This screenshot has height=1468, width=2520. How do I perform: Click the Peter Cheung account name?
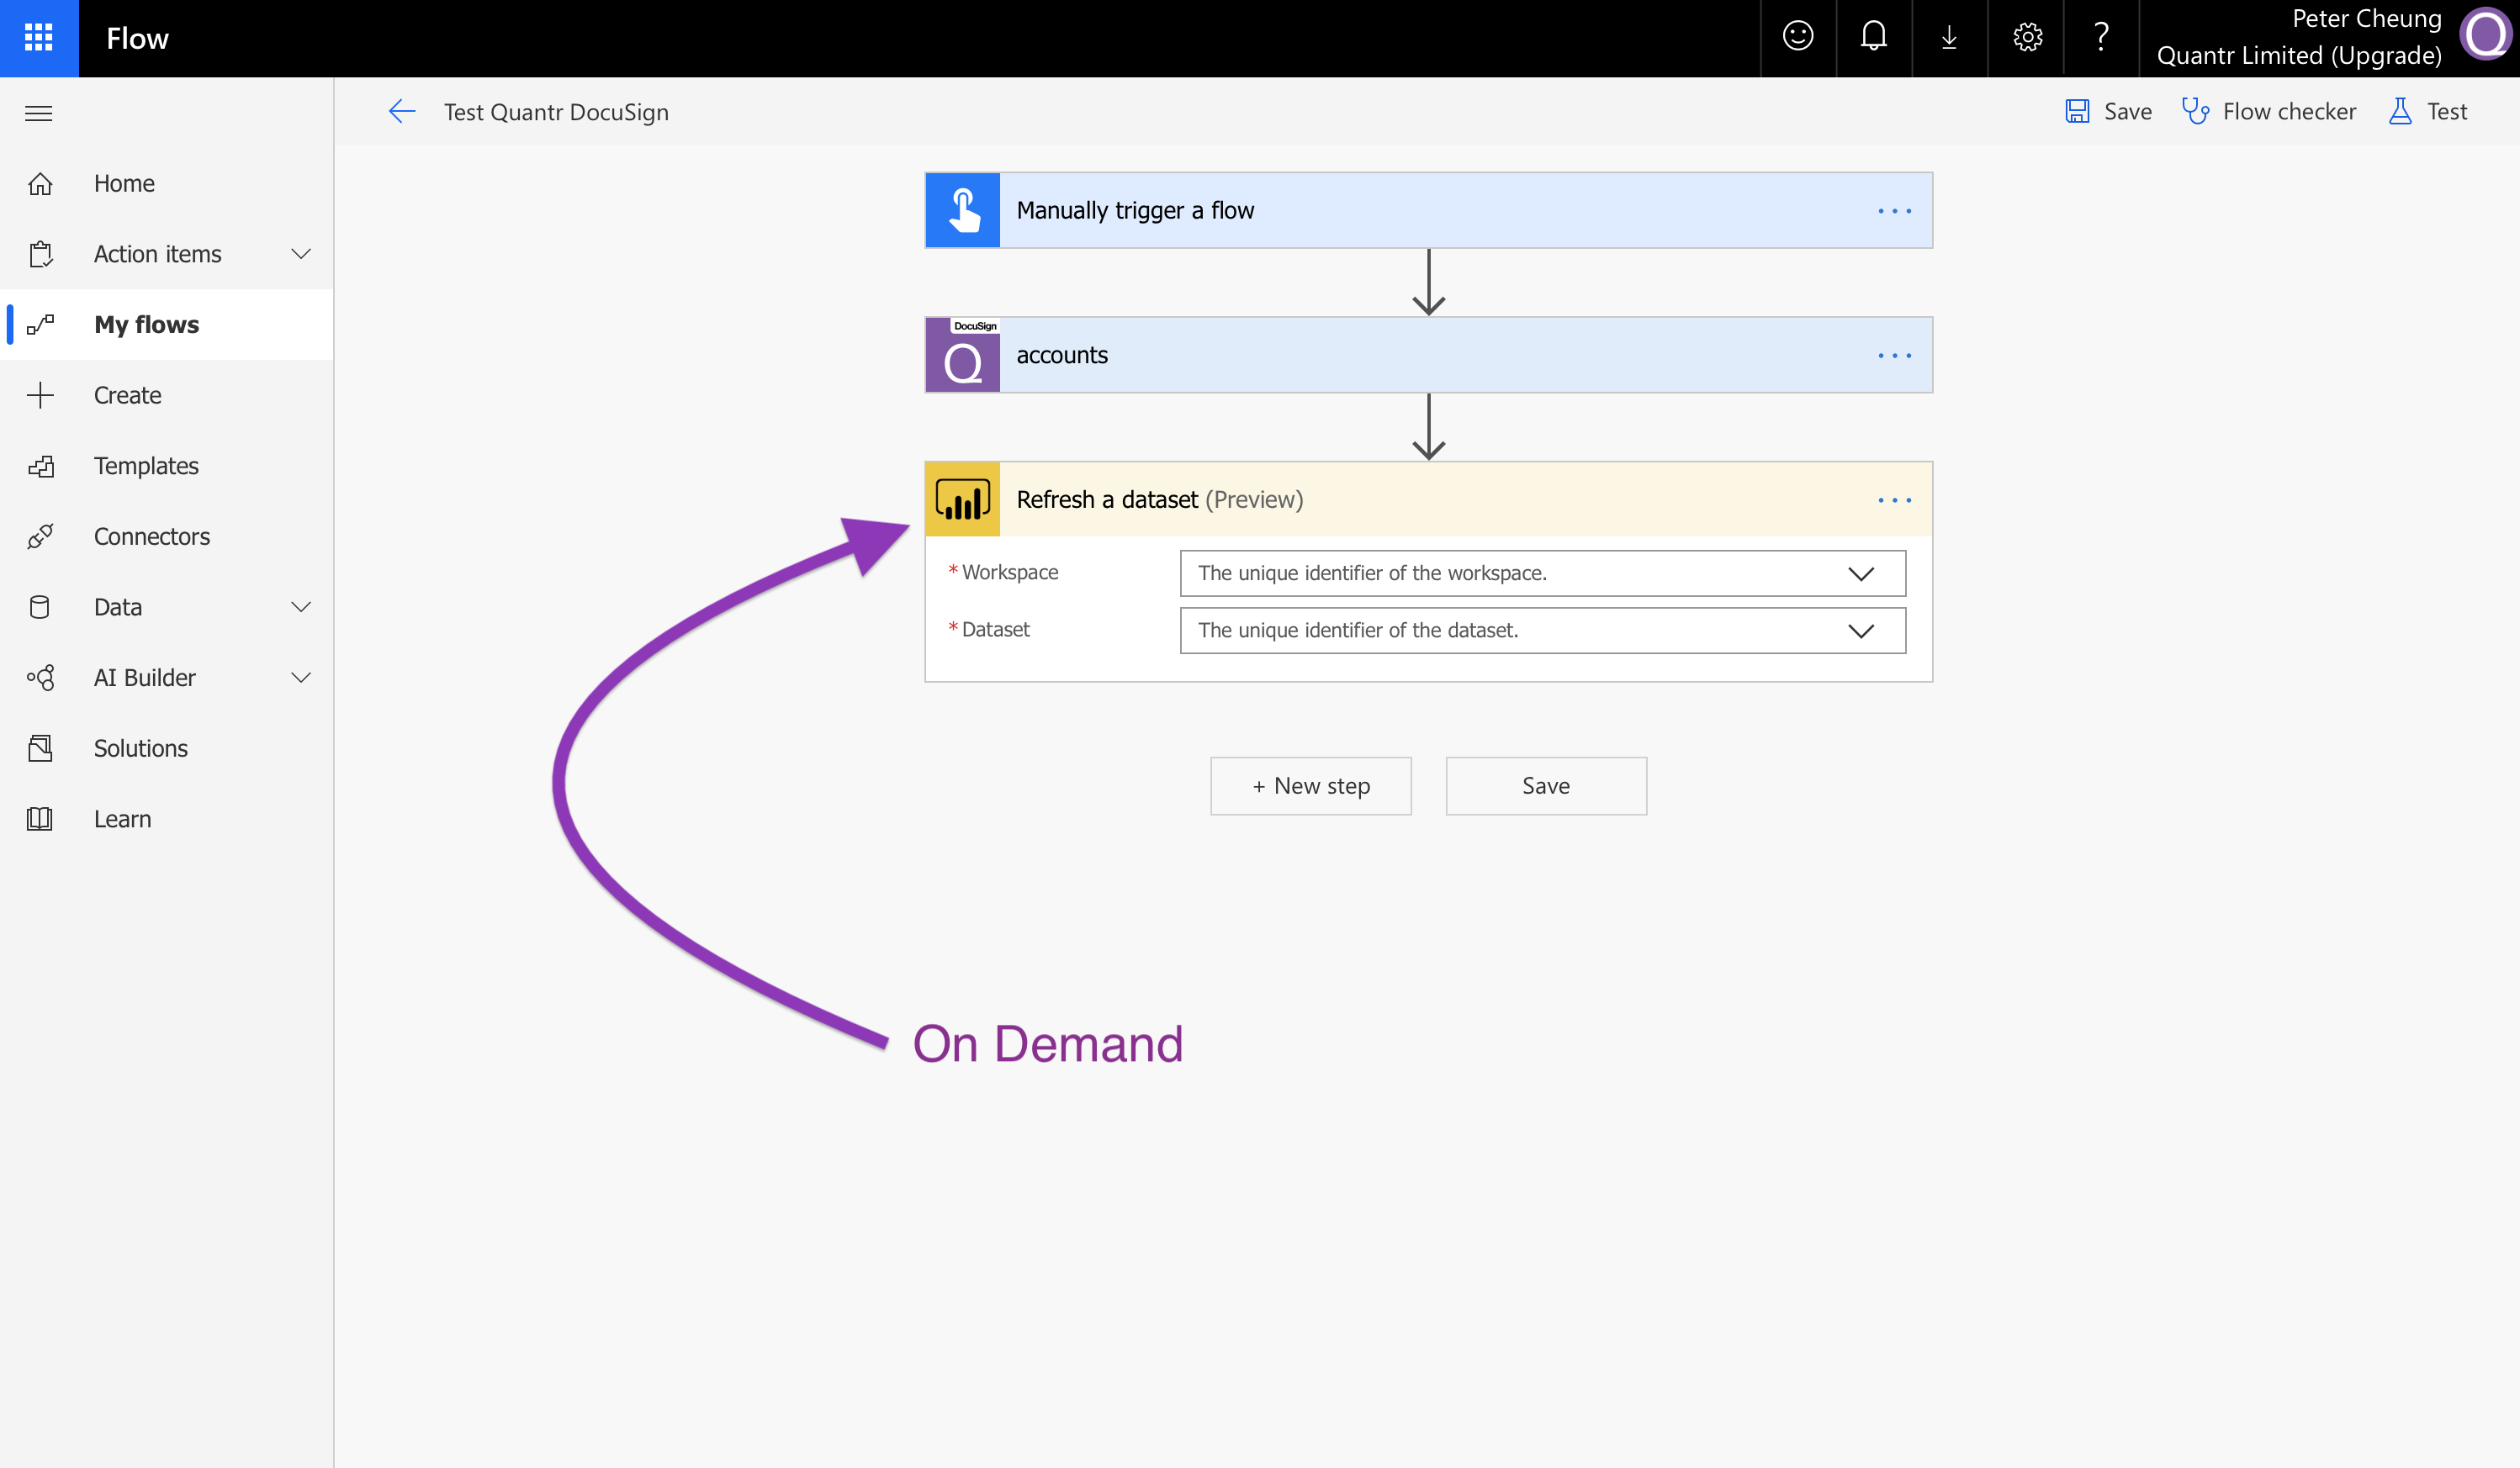(2366, 19)
